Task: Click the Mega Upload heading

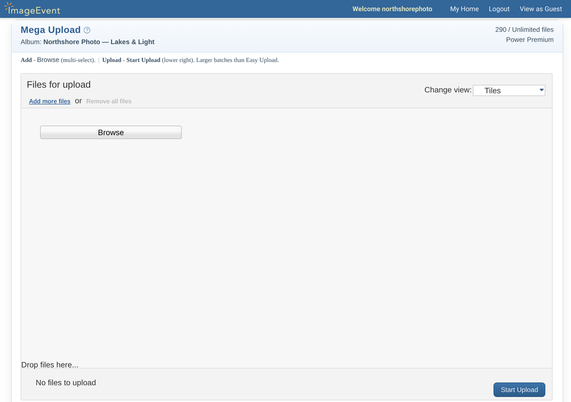Action: (x=51, y=30)
